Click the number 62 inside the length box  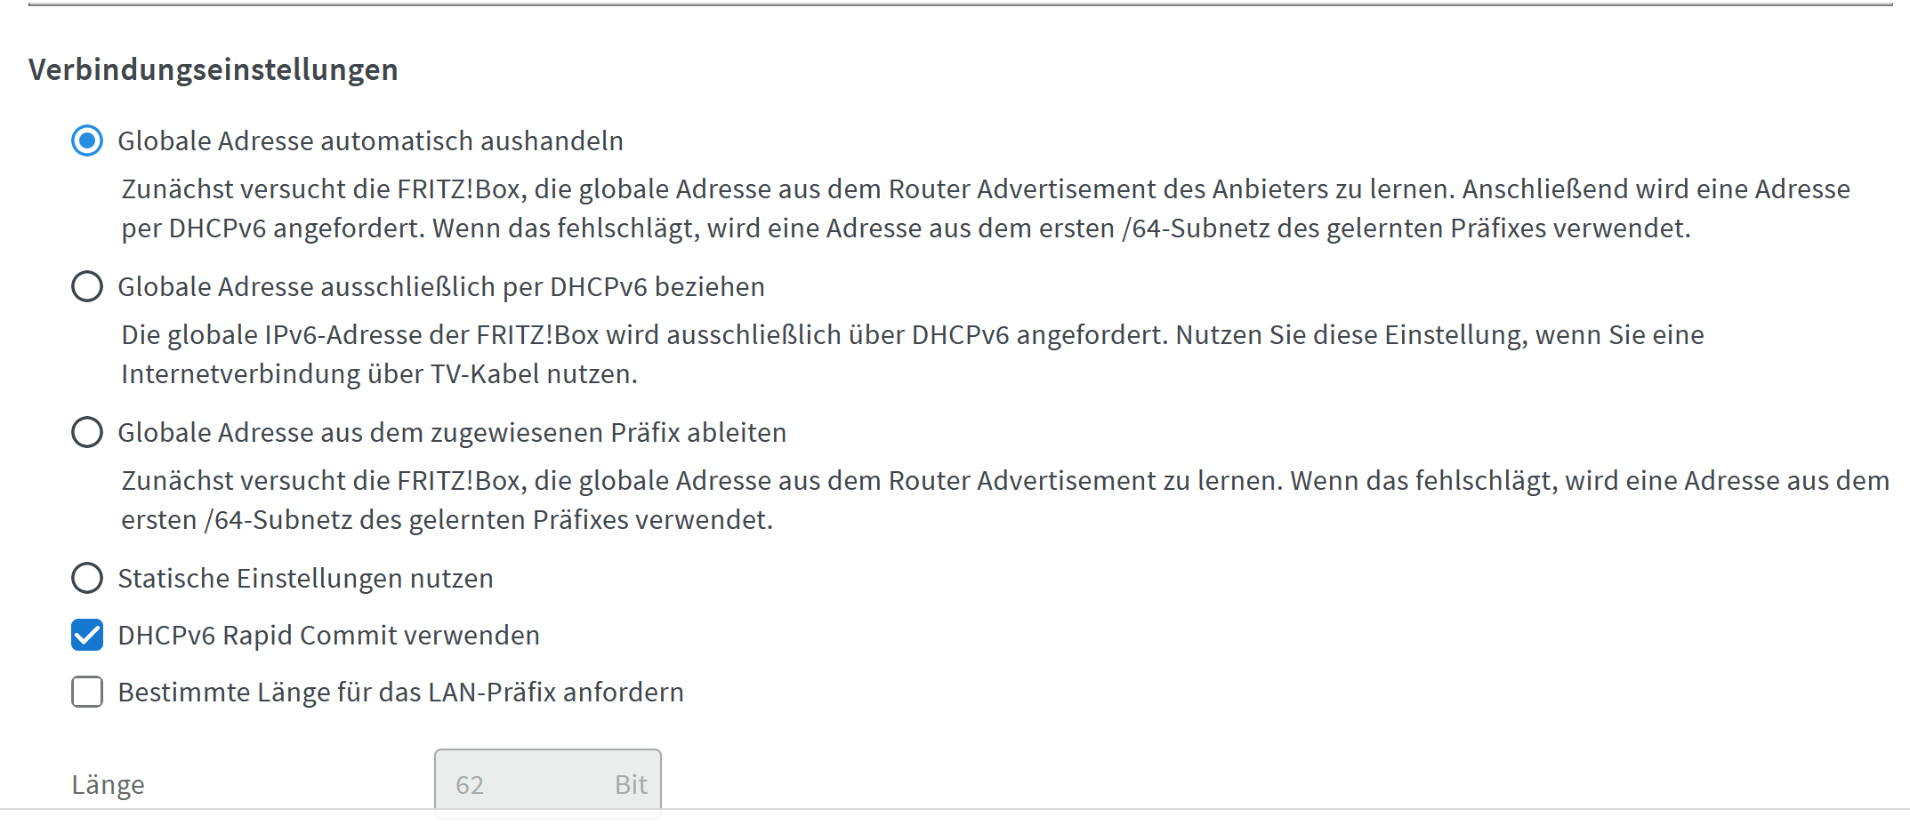pos(470,784)
